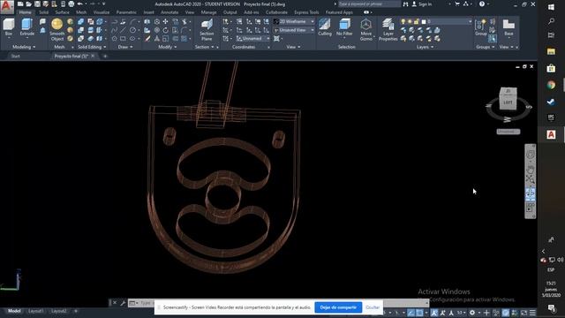This screenshot has height=318, width=565.
Task: Select the Pan hand tool in navigation bar
Action: point(530,169)
